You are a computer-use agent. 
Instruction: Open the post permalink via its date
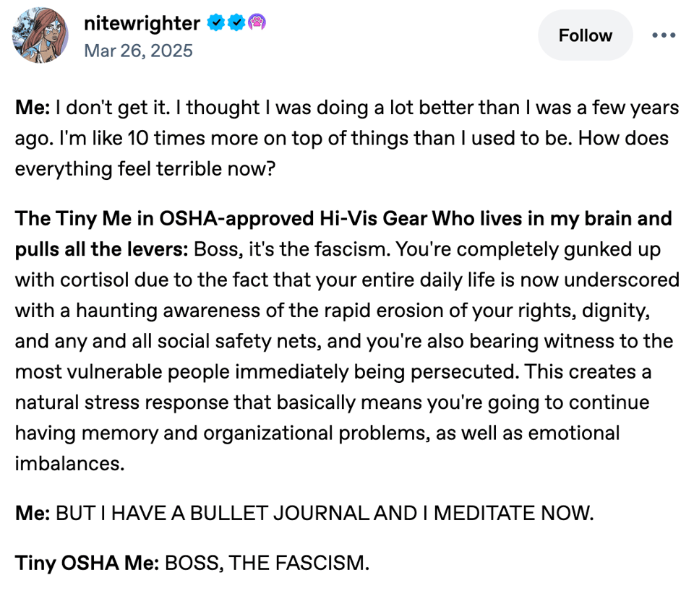pos(138,51)
